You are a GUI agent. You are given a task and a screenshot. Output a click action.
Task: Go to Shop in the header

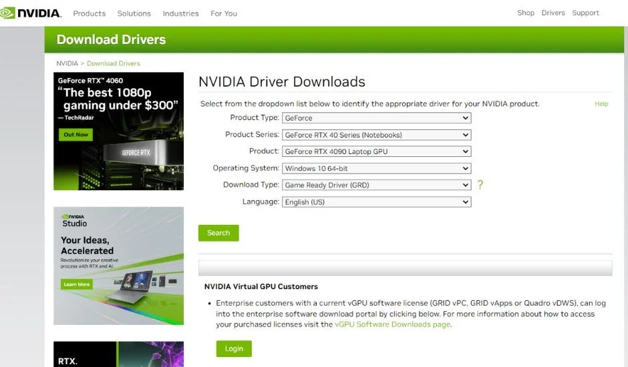526,13
